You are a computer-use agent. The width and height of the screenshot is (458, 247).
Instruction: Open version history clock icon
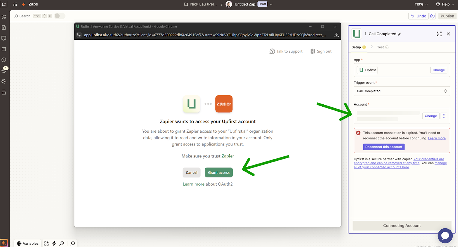[x=433, y=16]
